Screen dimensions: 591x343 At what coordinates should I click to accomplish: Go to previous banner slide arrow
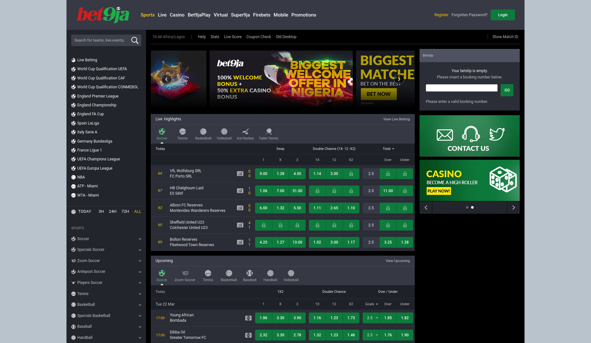pos(166,79)
